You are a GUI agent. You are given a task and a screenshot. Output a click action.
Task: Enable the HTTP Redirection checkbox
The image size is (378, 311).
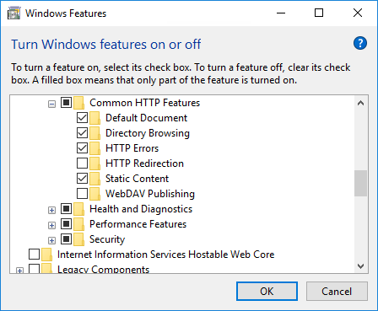click(x=82, y=163)
